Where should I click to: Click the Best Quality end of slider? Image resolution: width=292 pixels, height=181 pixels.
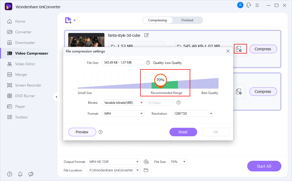click(x=210, y=93)
